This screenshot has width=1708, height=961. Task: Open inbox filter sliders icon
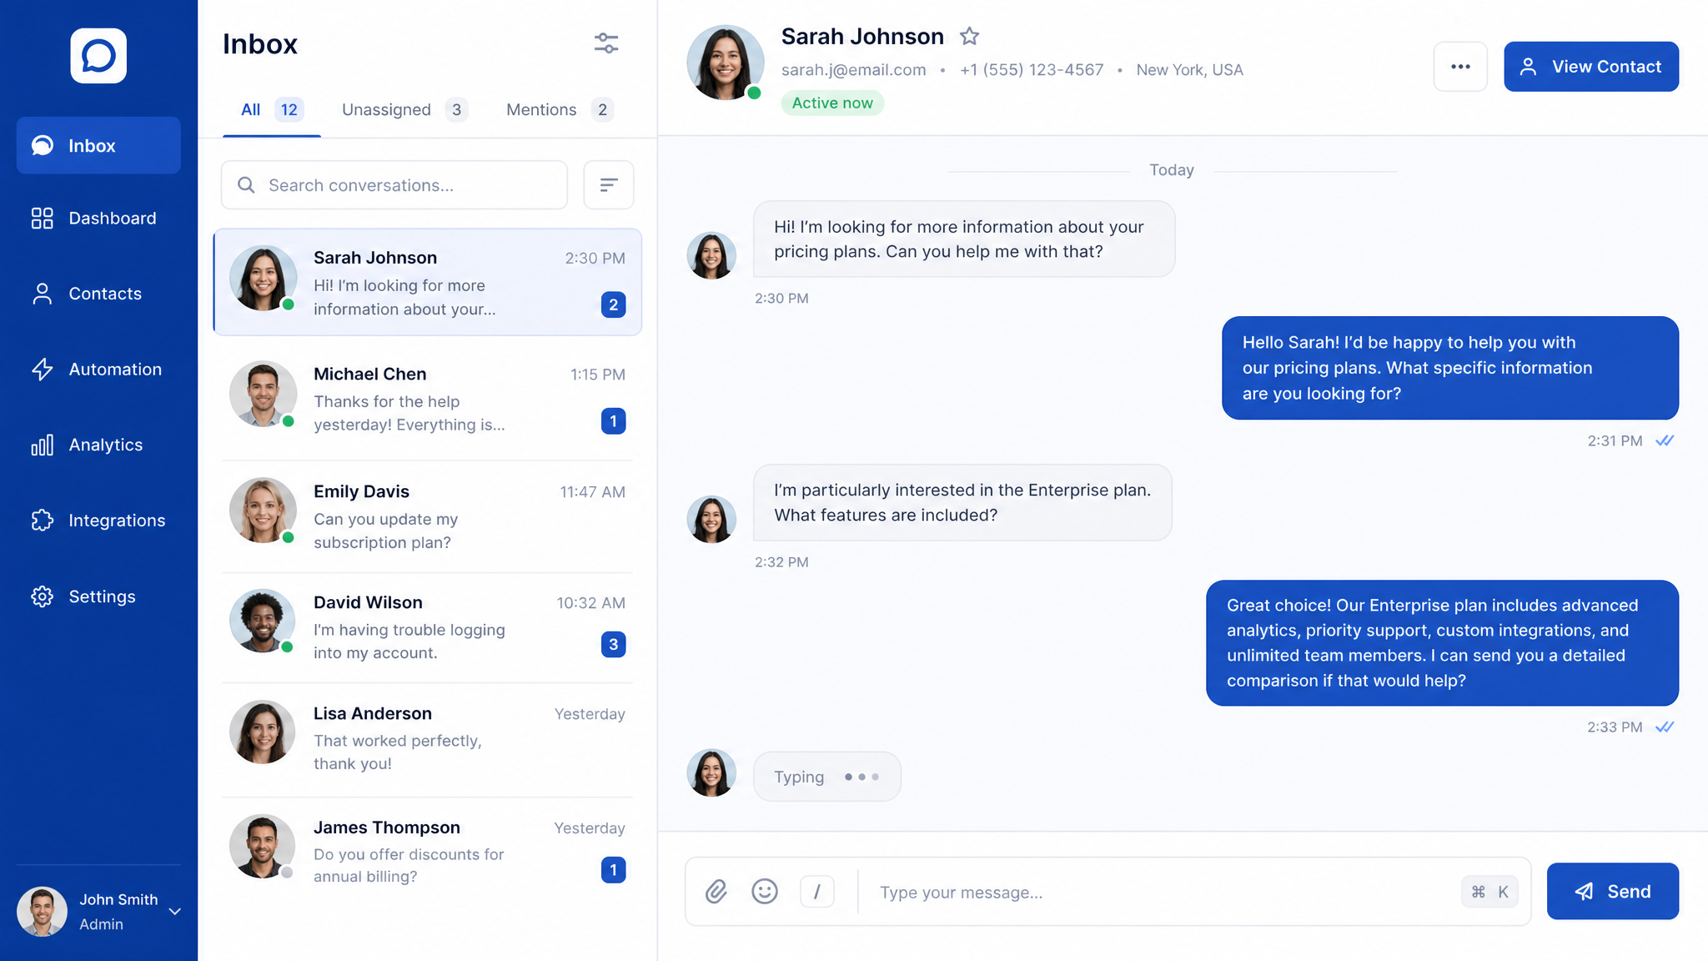[606, 43]
